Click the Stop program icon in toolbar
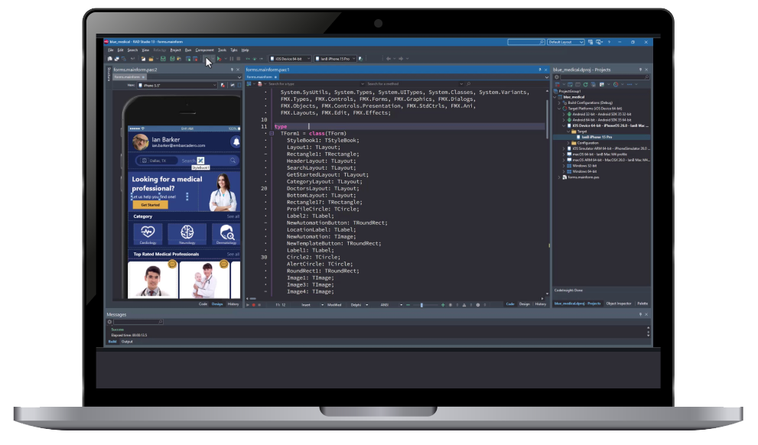758x445 pixels. click(x=239, y=58)
